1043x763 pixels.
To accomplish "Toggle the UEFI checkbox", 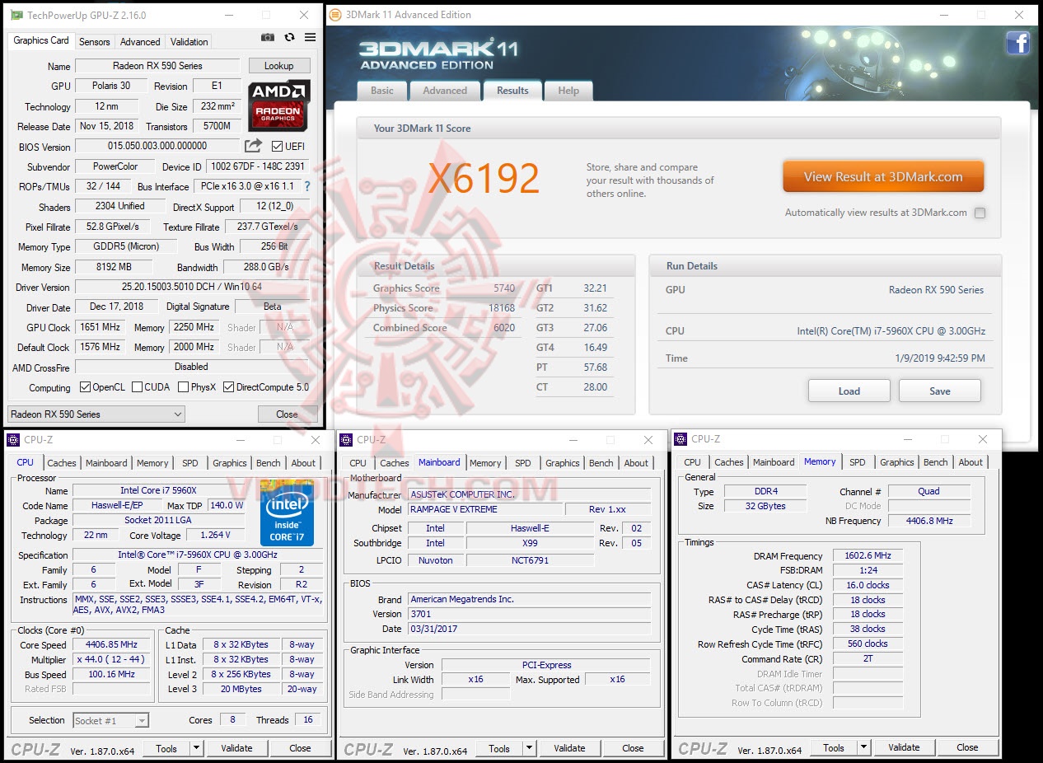I will click(276, 147).
